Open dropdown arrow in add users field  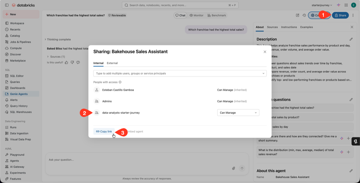point(263,74)
